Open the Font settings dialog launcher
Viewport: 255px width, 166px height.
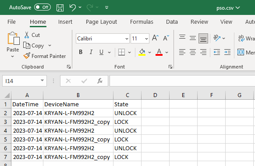click(x=170, y=67)
